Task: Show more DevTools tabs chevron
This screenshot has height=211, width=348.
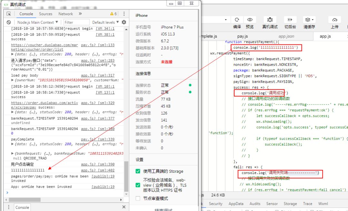Action: tap(80, 14)
